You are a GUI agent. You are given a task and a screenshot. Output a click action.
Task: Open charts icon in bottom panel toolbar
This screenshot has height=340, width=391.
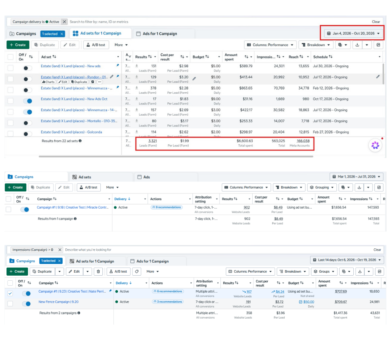click(x=379, y=272)
